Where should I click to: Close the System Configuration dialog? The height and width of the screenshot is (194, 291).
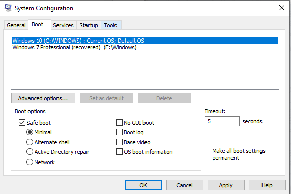pyautogui.click(x=281, y=8)
